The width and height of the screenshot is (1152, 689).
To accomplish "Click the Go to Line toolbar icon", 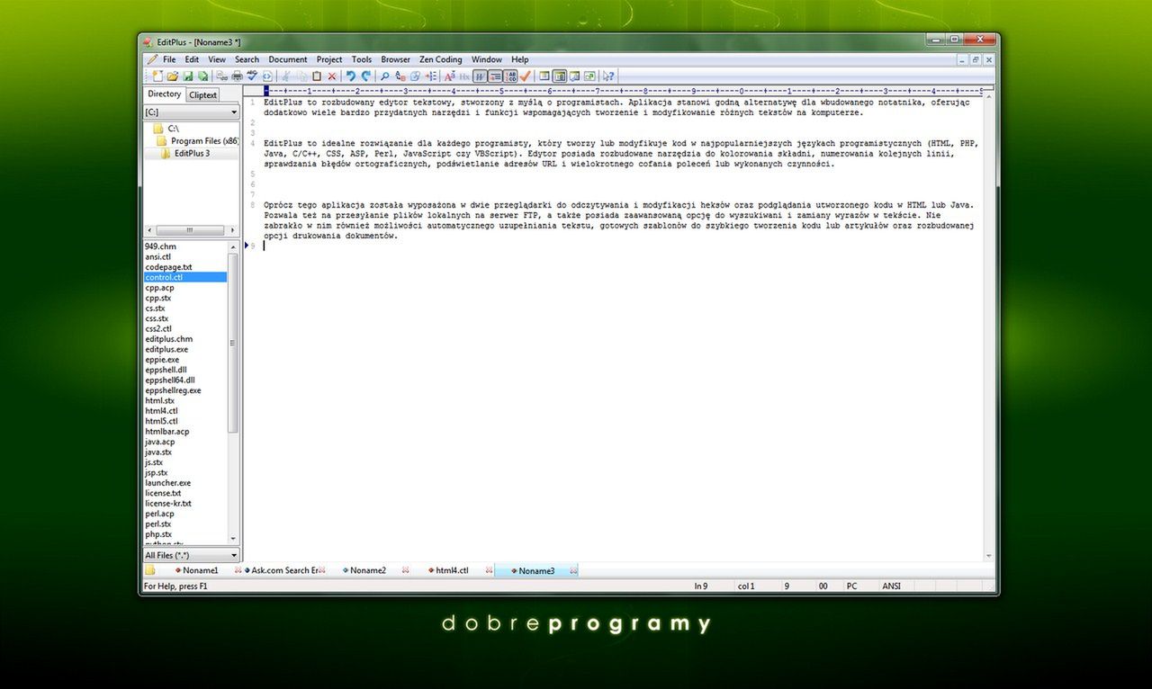I will coord(431,76).
